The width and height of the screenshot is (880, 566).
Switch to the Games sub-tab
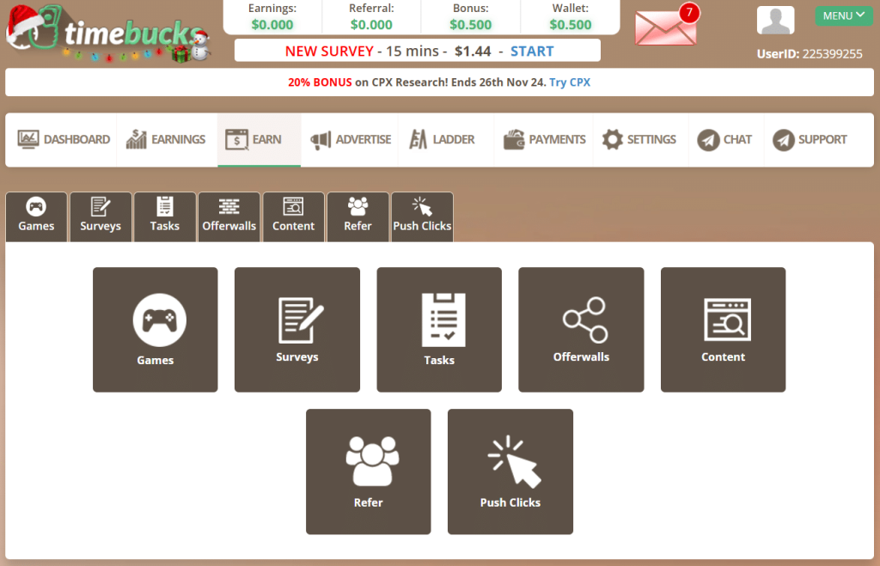point(36,216)
